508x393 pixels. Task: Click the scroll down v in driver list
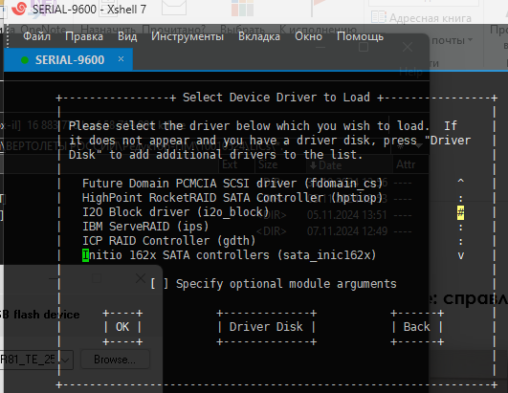[460, 255]
